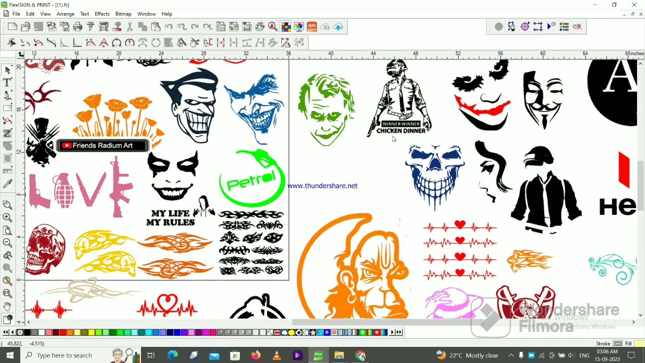This screenshot has width=645, height=363.
Task: Select the green Petrol sticker artwork
Action: [x=251, y=178]
